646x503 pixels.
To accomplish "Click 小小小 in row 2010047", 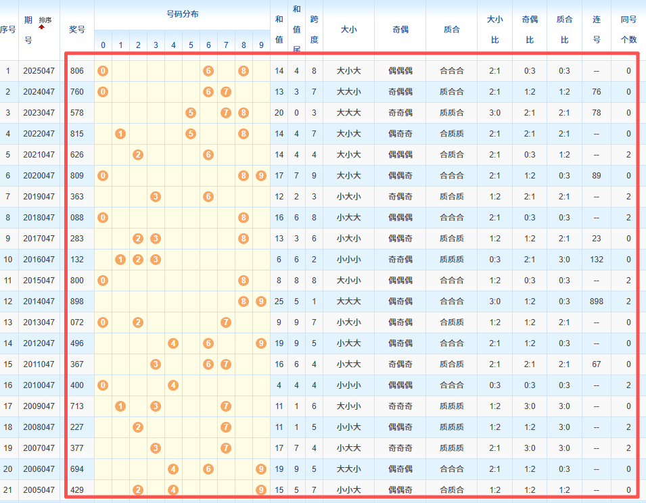I will point(348,385).
